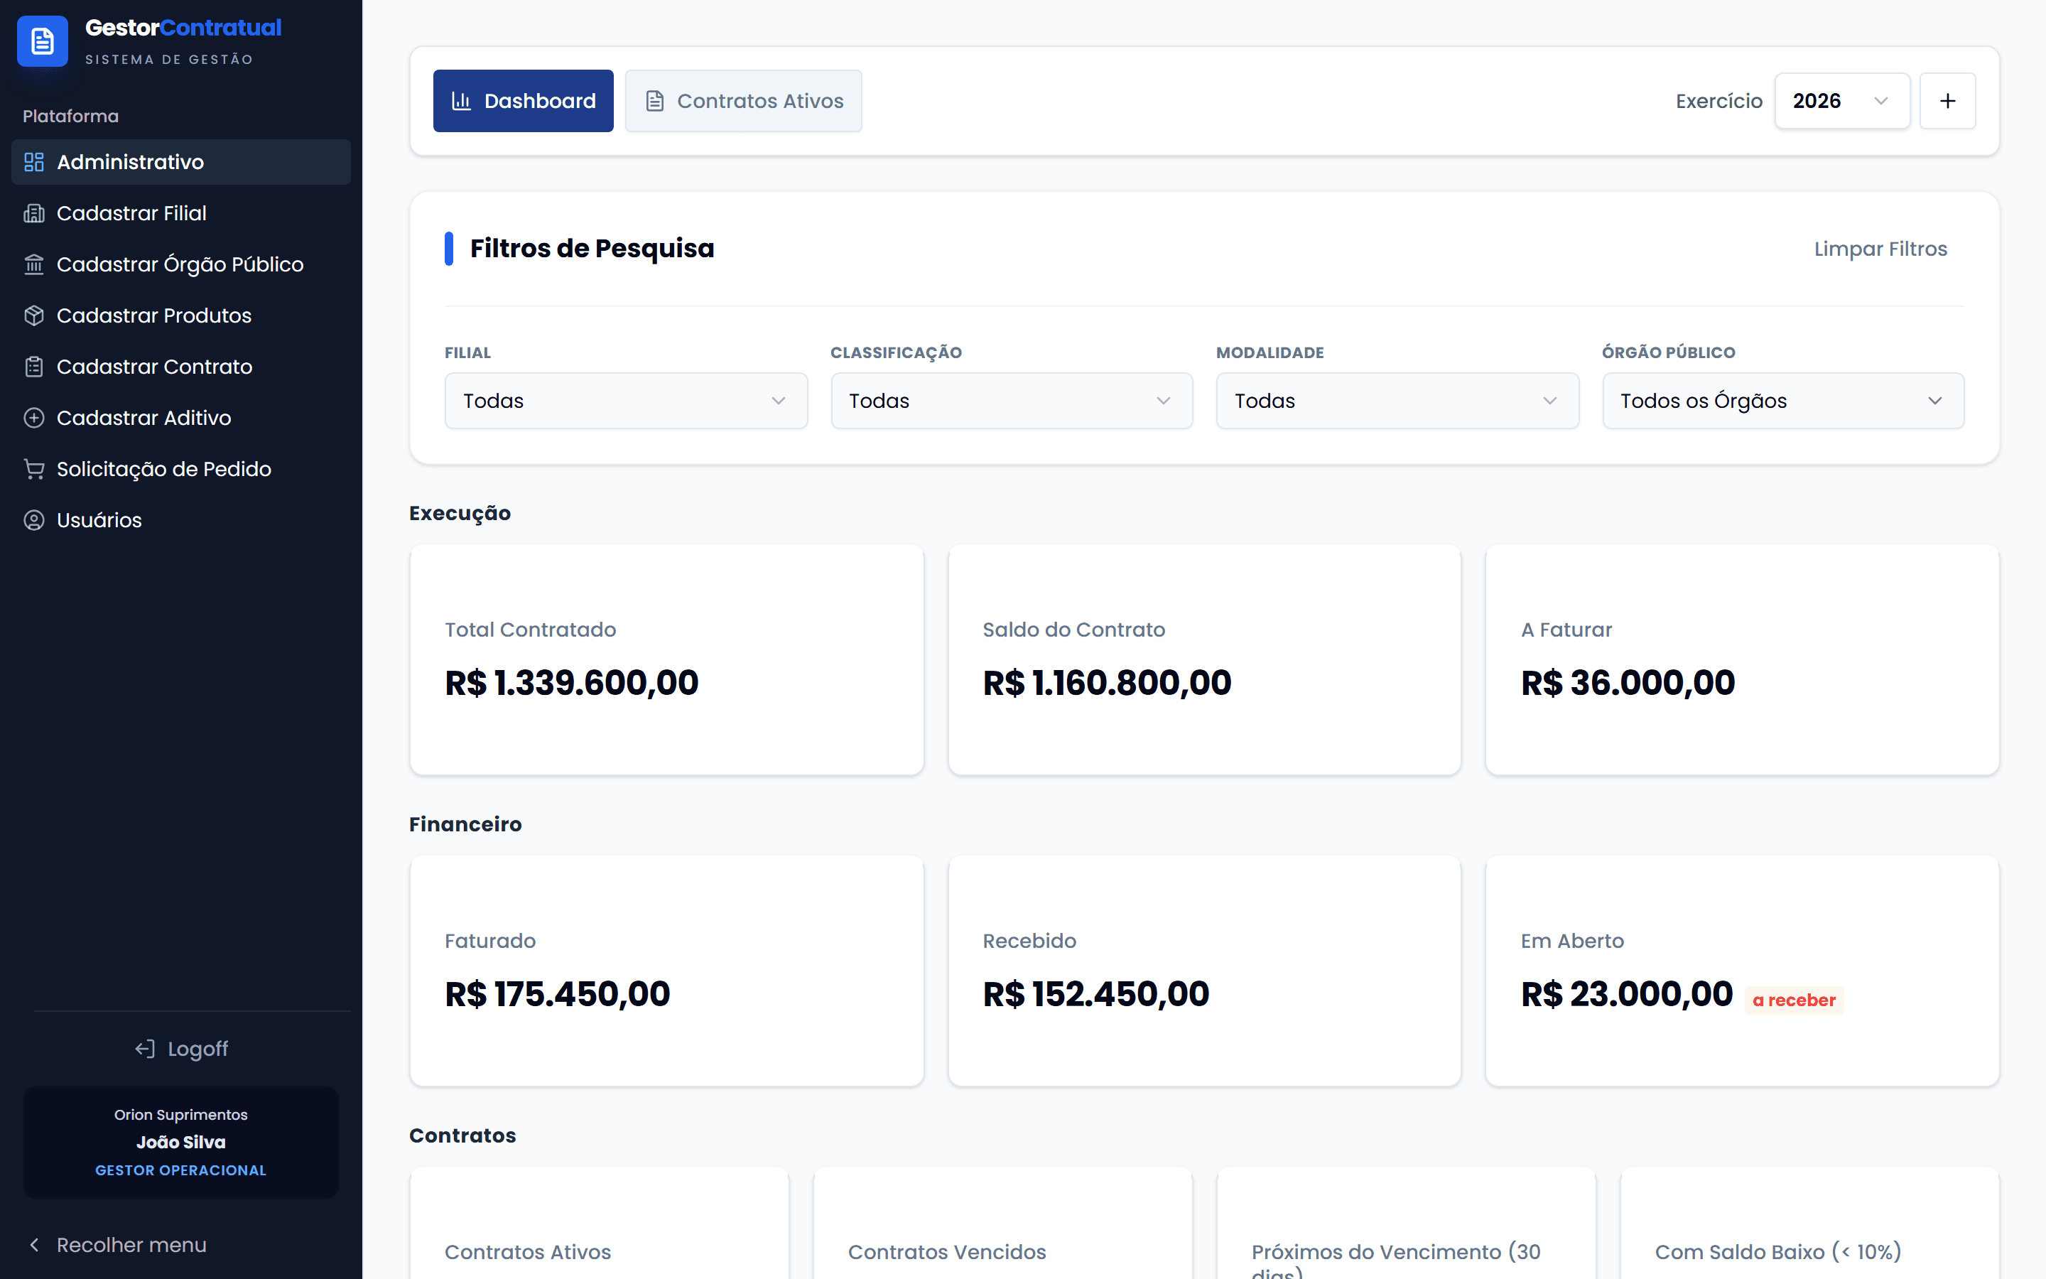
Task: Click the Recebido value R$ 152.450,00
Action: pos(1095,994)
